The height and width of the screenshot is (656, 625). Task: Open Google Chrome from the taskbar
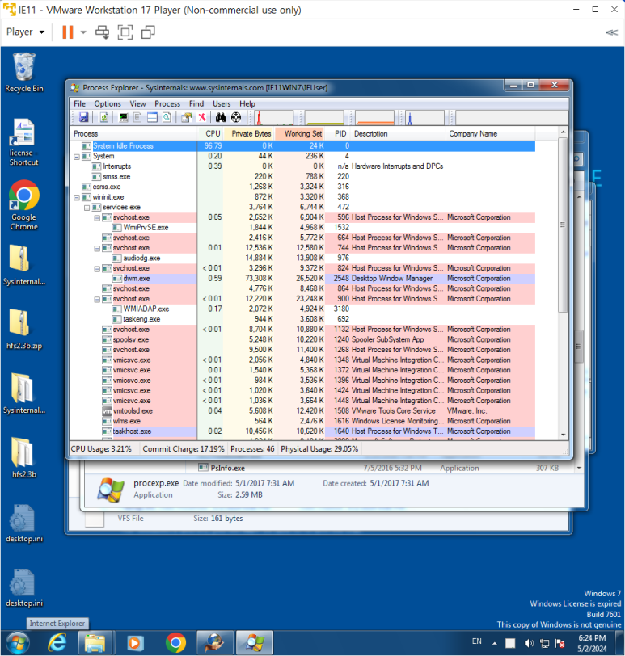(175, 642)
